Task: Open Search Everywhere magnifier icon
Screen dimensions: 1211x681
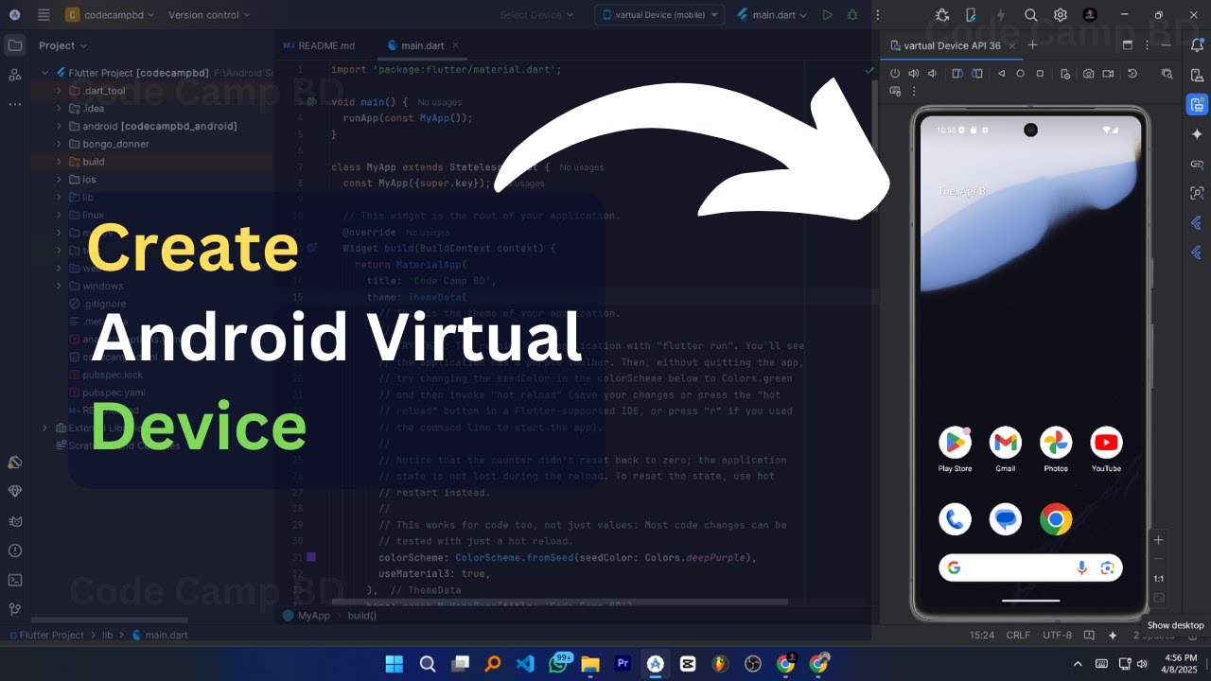Action: point(1030,15)
